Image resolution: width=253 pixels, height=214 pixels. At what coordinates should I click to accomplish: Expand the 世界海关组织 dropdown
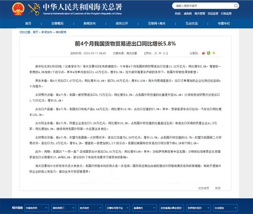199,208
